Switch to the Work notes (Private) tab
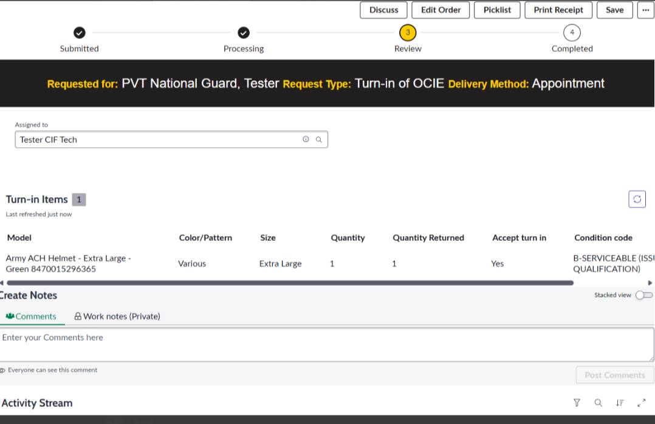 pos(117,316)
